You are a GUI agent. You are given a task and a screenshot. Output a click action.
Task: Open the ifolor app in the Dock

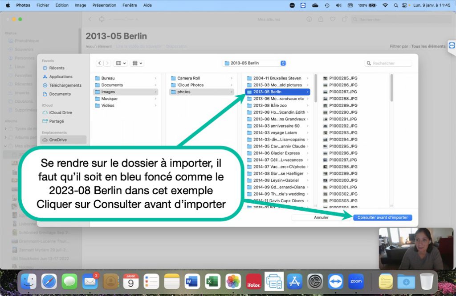coord(253,281)
